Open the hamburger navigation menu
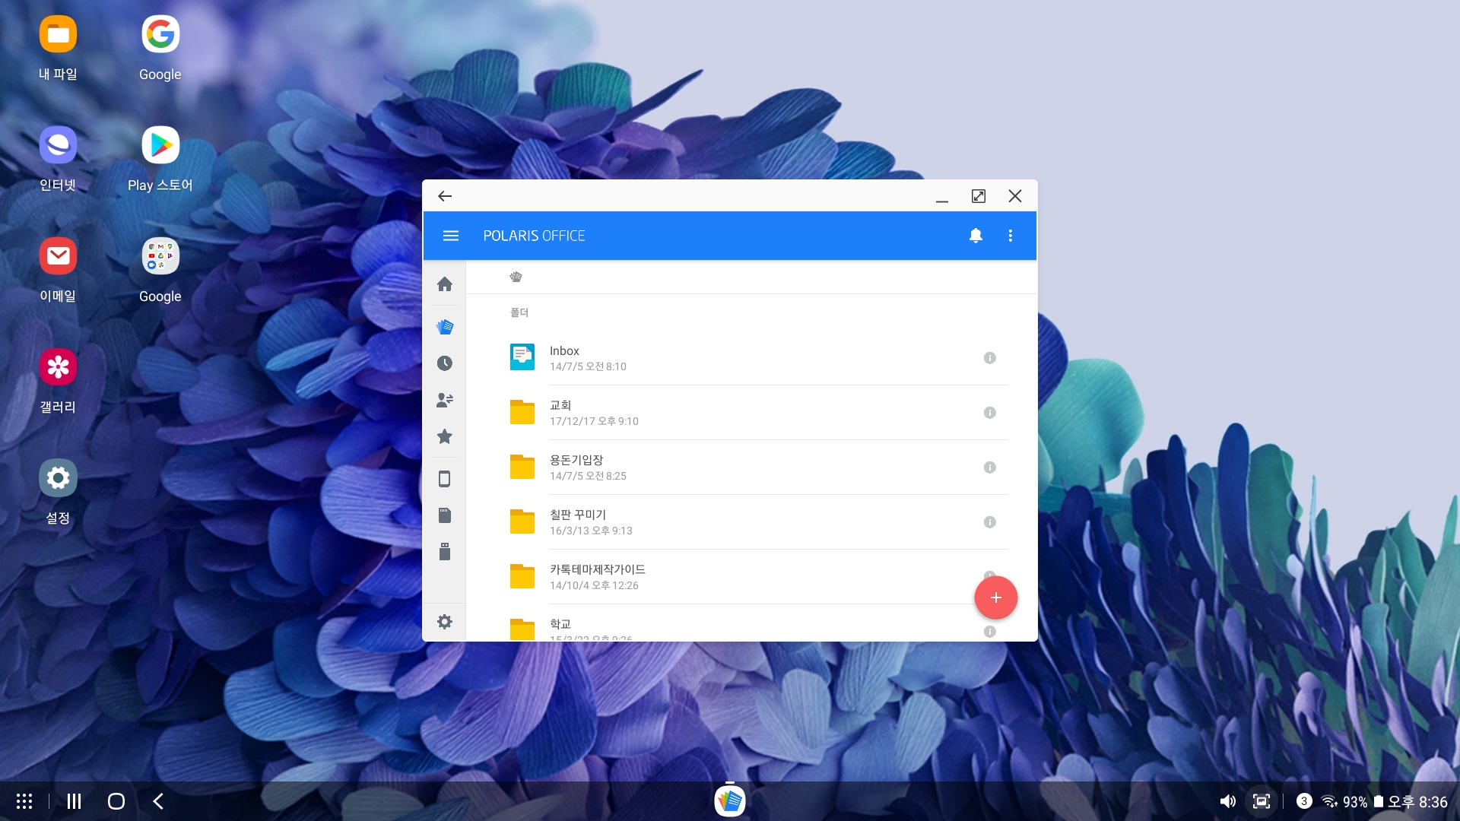Image resolution: width=1460 pixels, height=821 pixels. pyautogui.click(x=450, y=236)
